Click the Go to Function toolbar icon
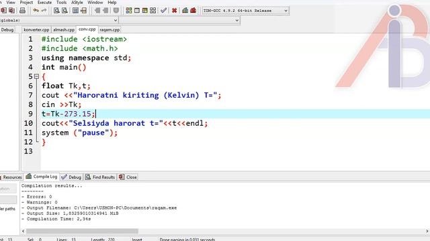430x241 pixels. pyautogui.click(x=76, y=11)
